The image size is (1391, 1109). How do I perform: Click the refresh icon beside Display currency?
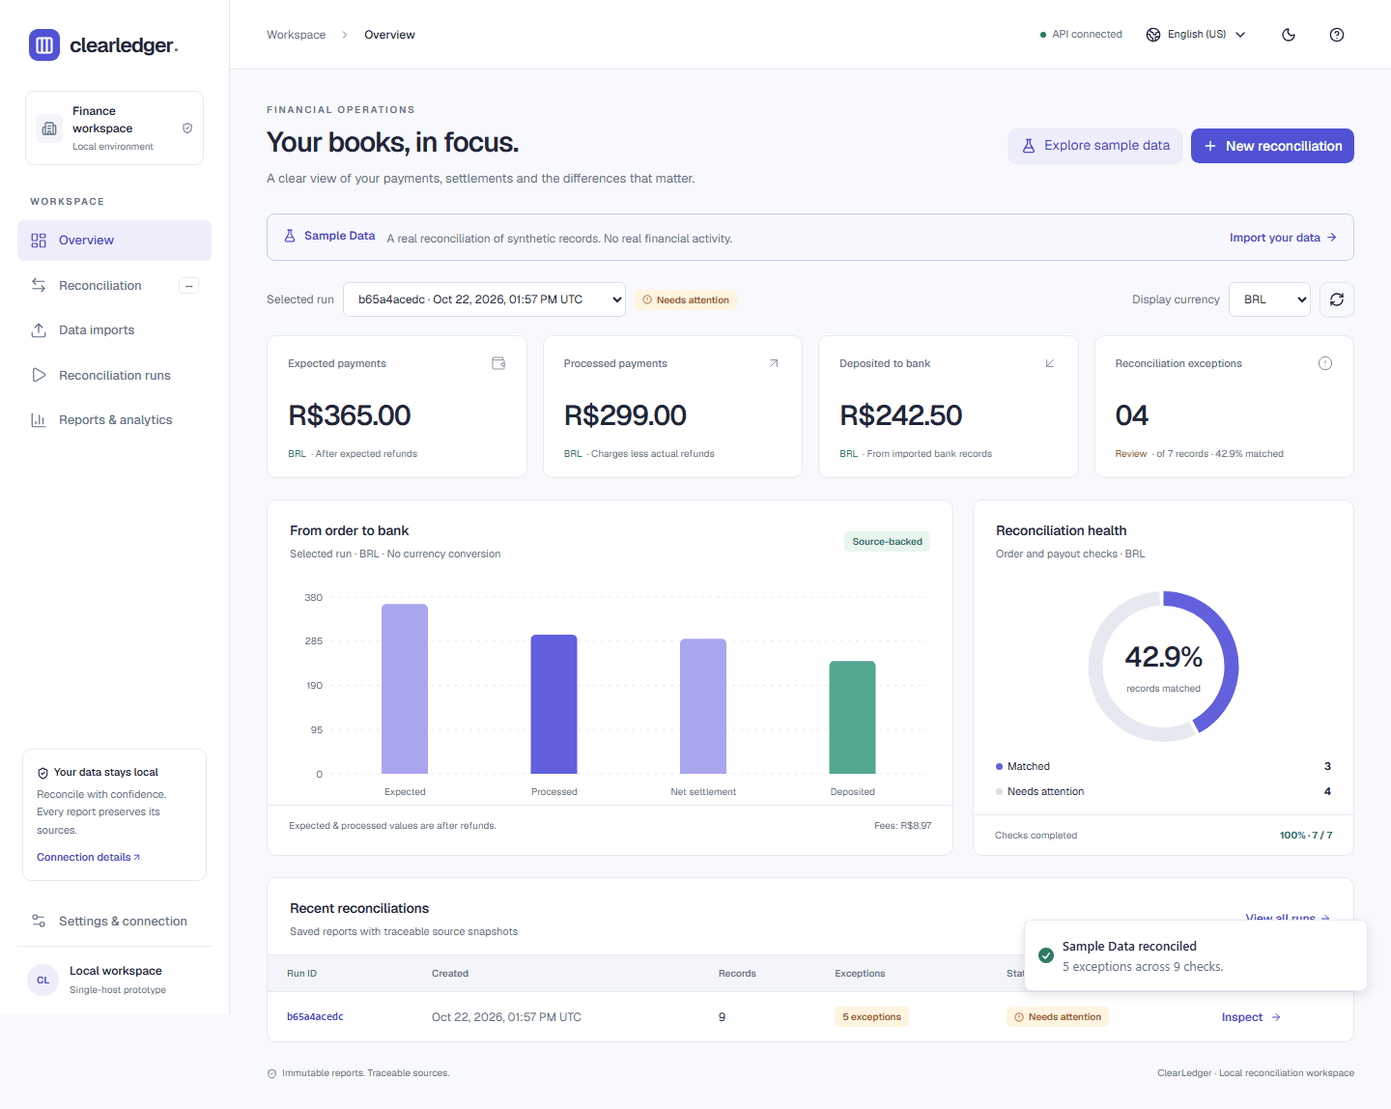1337,299
